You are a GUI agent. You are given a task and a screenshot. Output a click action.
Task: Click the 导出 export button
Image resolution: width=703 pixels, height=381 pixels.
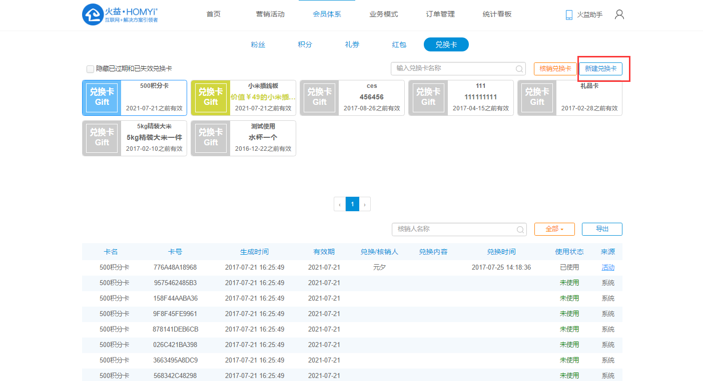coord(602,229)
